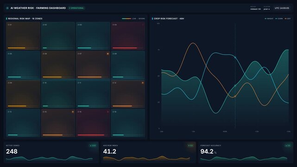The image size is (297, 167).
Task: Open zone Z-08 tile
Action: [128, 65]
